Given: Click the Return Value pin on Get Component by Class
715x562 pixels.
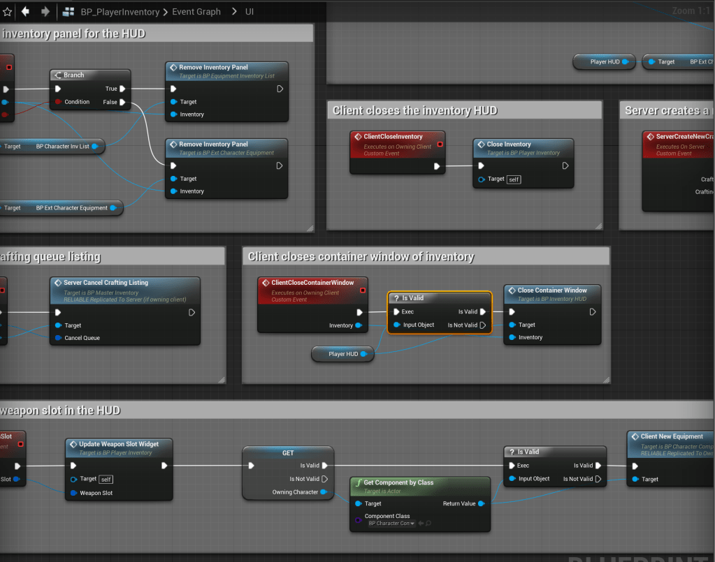Looking at the screenshot, I should (x=481, y=503).
